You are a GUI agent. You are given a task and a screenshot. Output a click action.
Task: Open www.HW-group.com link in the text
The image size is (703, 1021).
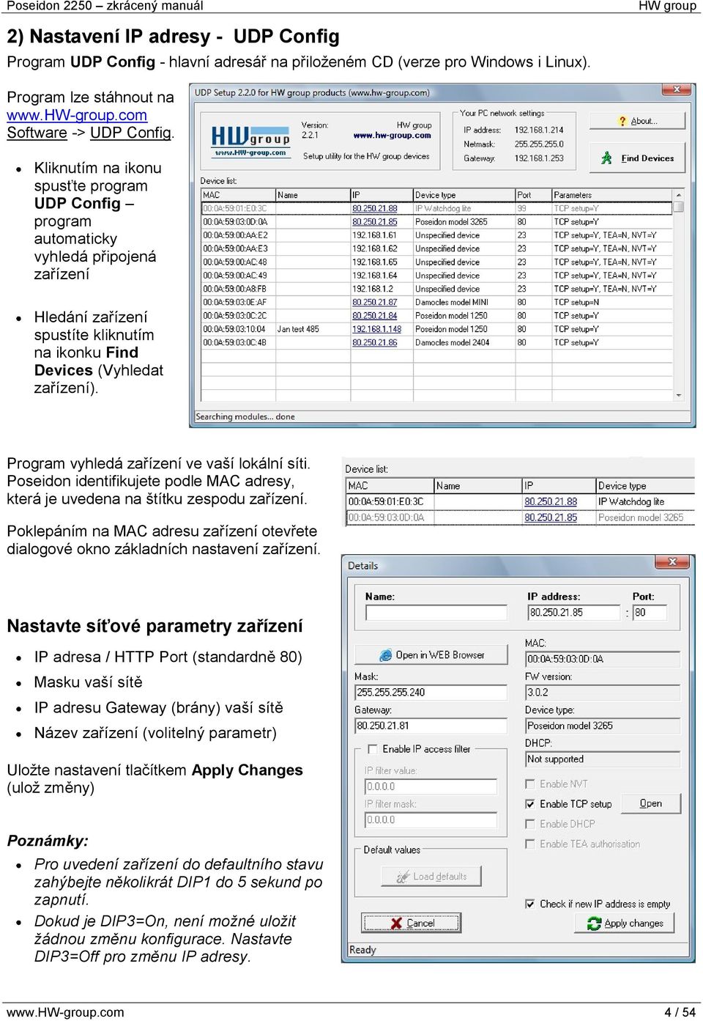tap(77, 115)
